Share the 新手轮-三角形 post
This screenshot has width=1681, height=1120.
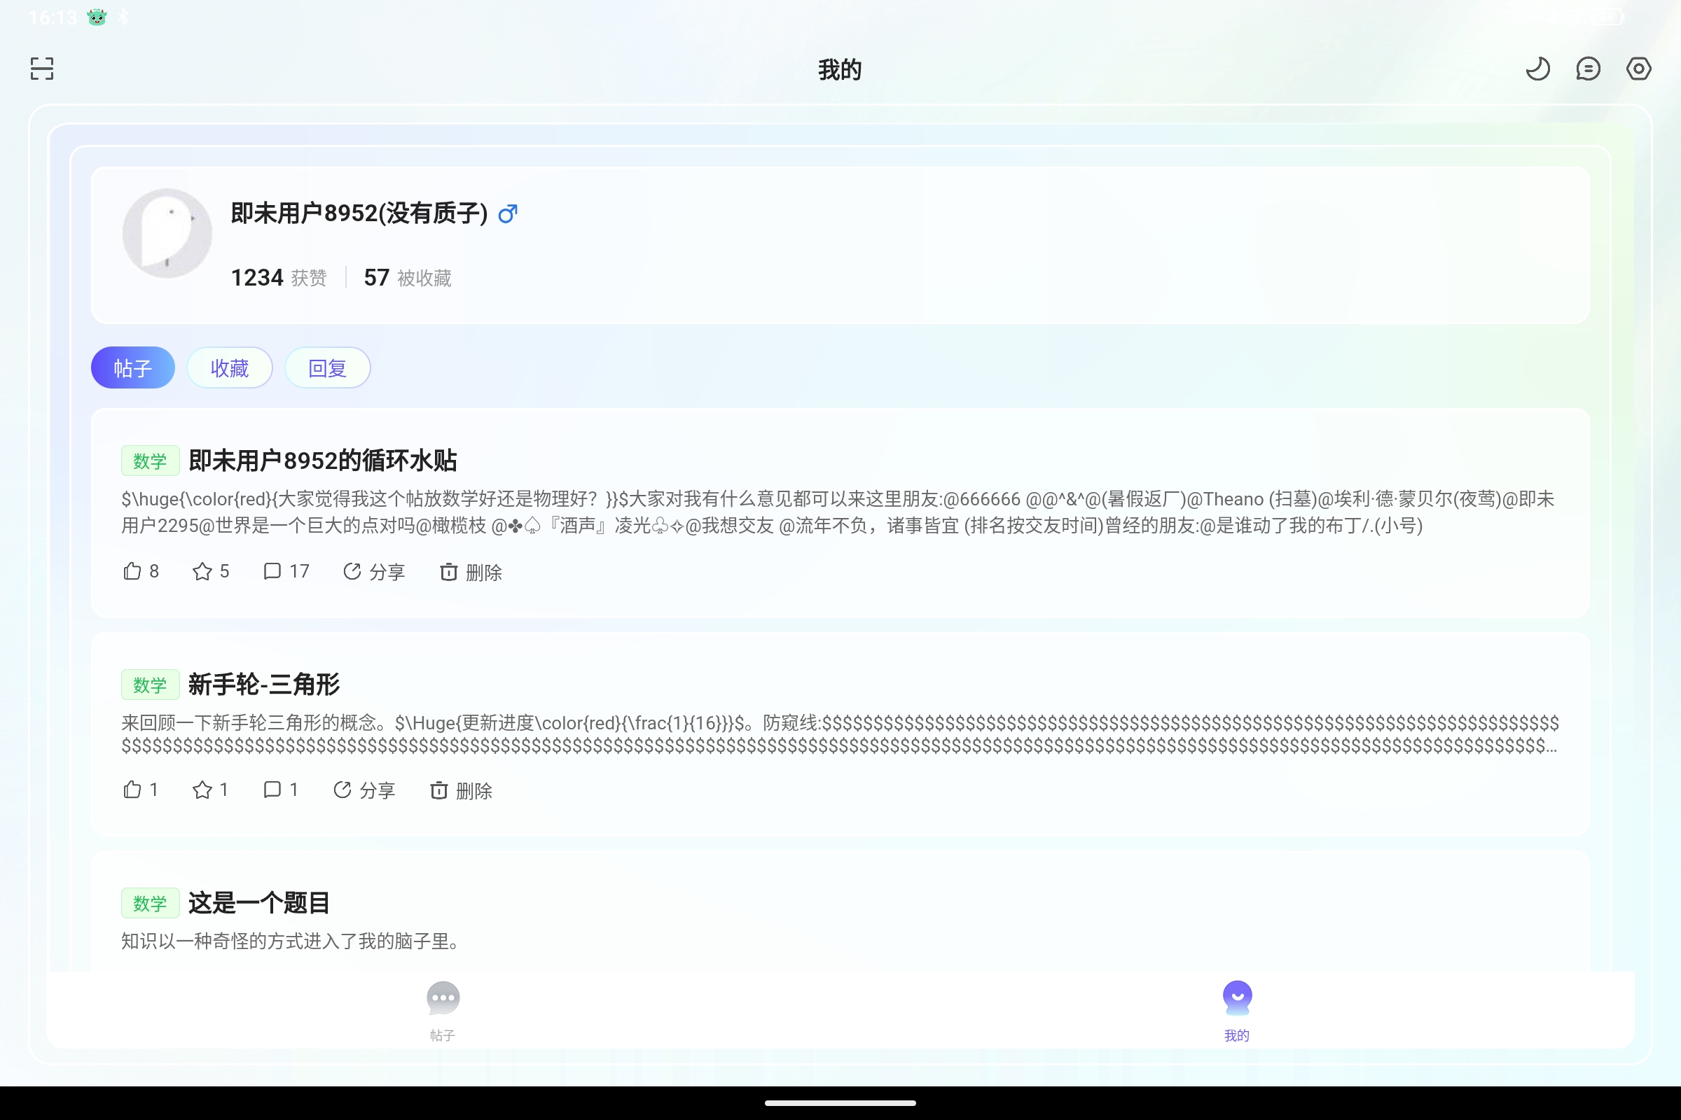(x=364, y=790)
